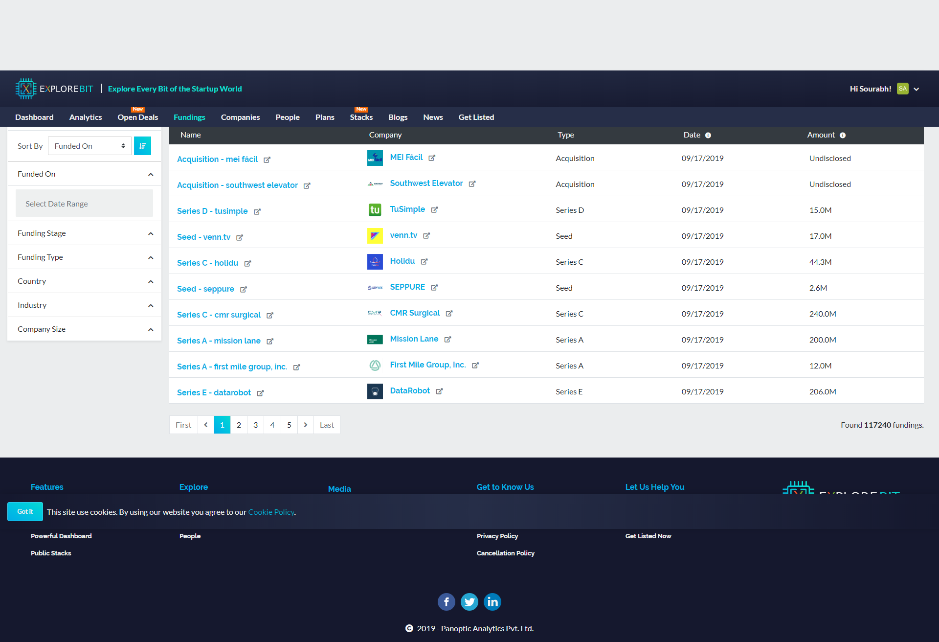Open external link icon beside TuSimple company

pyautogui.click(x=434, y=210)
